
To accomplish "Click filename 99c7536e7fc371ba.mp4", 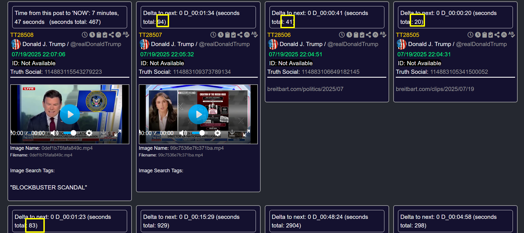I will [x=181, y=155].
